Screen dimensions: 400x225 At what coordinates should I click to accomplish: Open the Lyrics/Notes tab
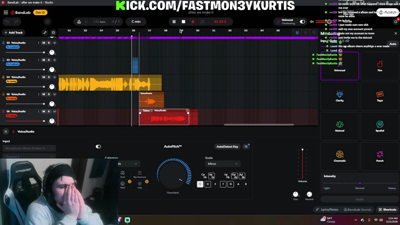[327, 210]
